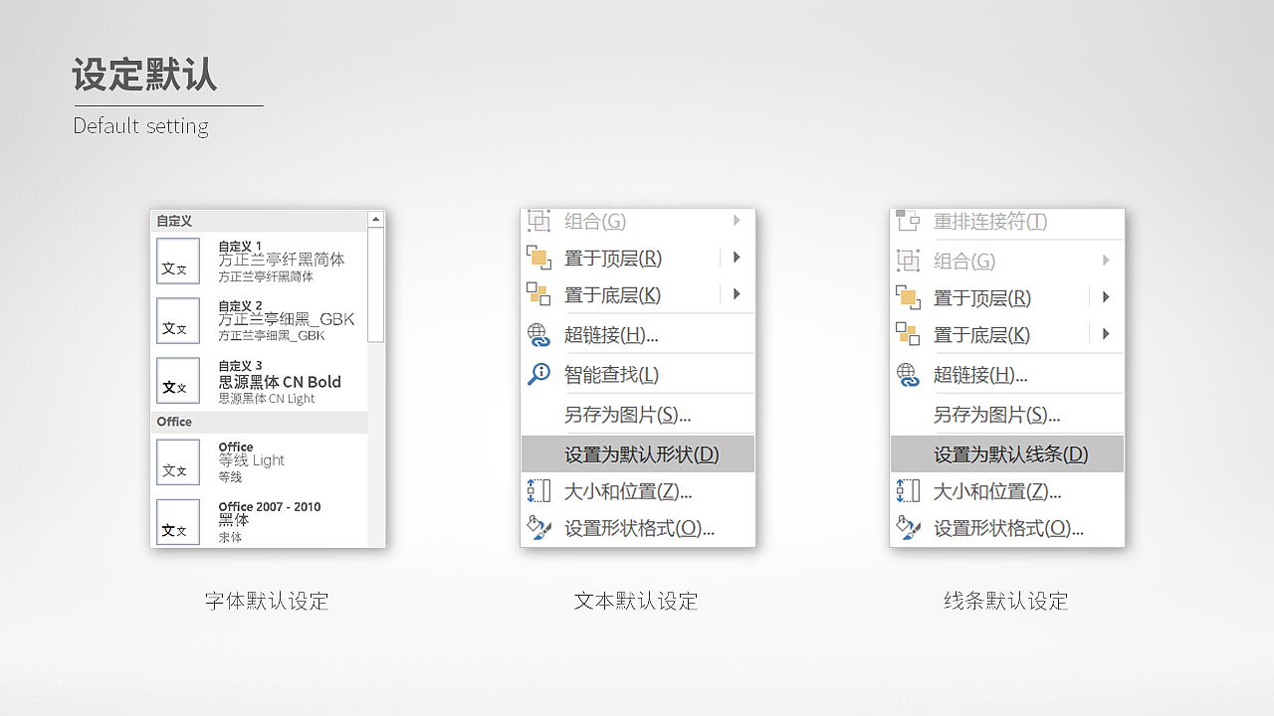This screenshot has width=1274, height=716.
Task: Select the 置于顶层 (Bring to Front) icon
Action: click(538, 258)
